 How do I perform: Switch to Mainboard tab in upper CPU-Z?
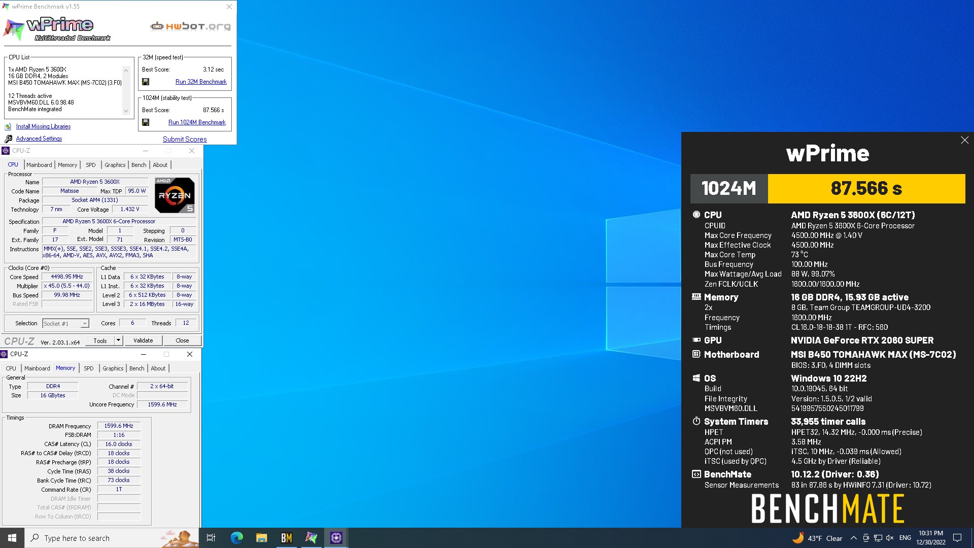point(39,165)
